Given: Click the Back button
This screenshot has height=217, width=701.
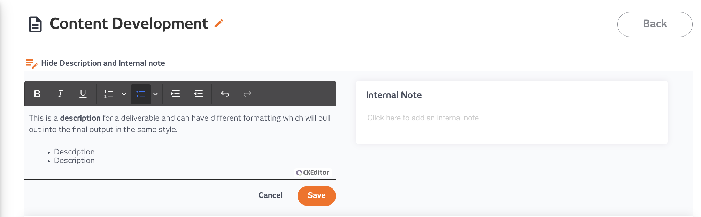Looking at the screenshot, I should [x=655, y=24].
